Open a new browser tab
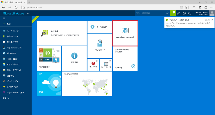 (29, 2)
